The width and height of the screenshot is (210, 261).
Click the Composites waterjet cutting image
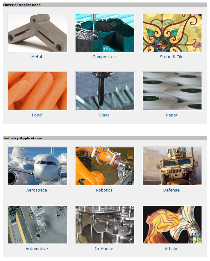coord(105,33)
